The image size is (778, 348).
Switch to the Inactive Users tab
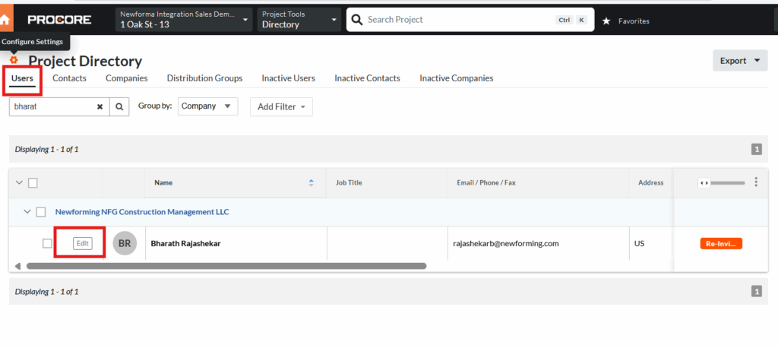[288, 78]
